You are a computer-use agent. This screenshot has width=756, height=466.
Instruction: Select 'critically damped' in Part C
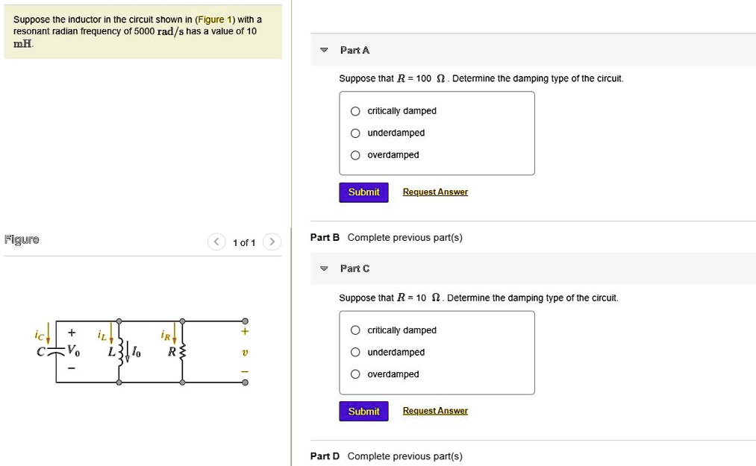(356, 330)
